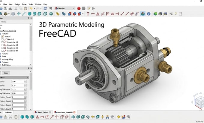Click the stepper arrows of the 0.35 Radius field
Image resolution: width=204 pixels, height=123 pixels.
25,86
